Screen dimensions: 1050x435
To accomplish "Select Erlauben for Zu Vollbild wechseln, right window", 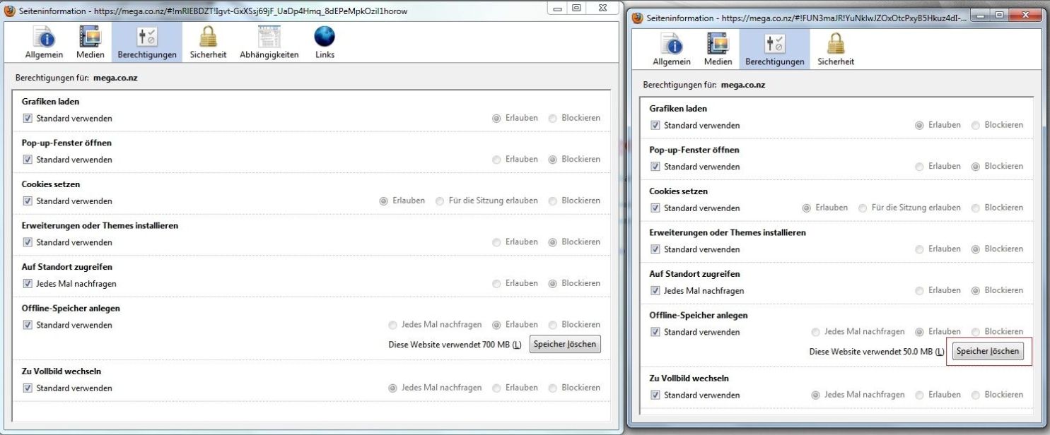I will 919,395.
